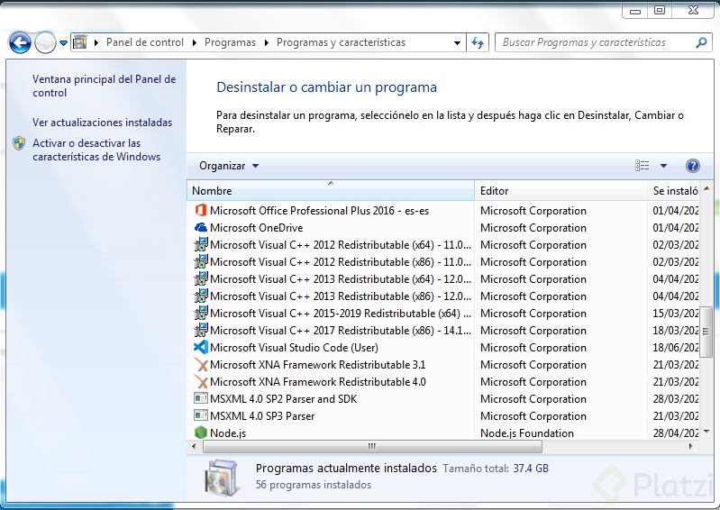Select 'MSXML 4.0 SP2 Parser and SDK' name
This screenshot has width=720, height=510.
pyautogui.click(x=283, y=399)
